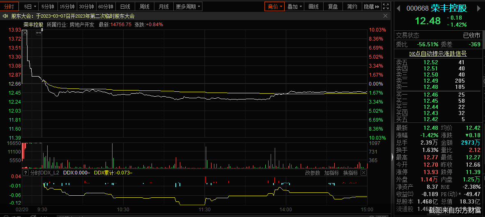Close the DDX indicator panel
The image size is (485, 217).
(x=363, y=173)
